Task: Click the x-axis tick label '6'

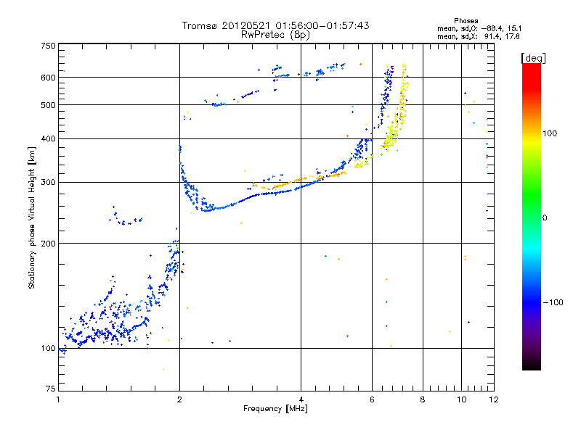Action: click(x=372, y=399)
